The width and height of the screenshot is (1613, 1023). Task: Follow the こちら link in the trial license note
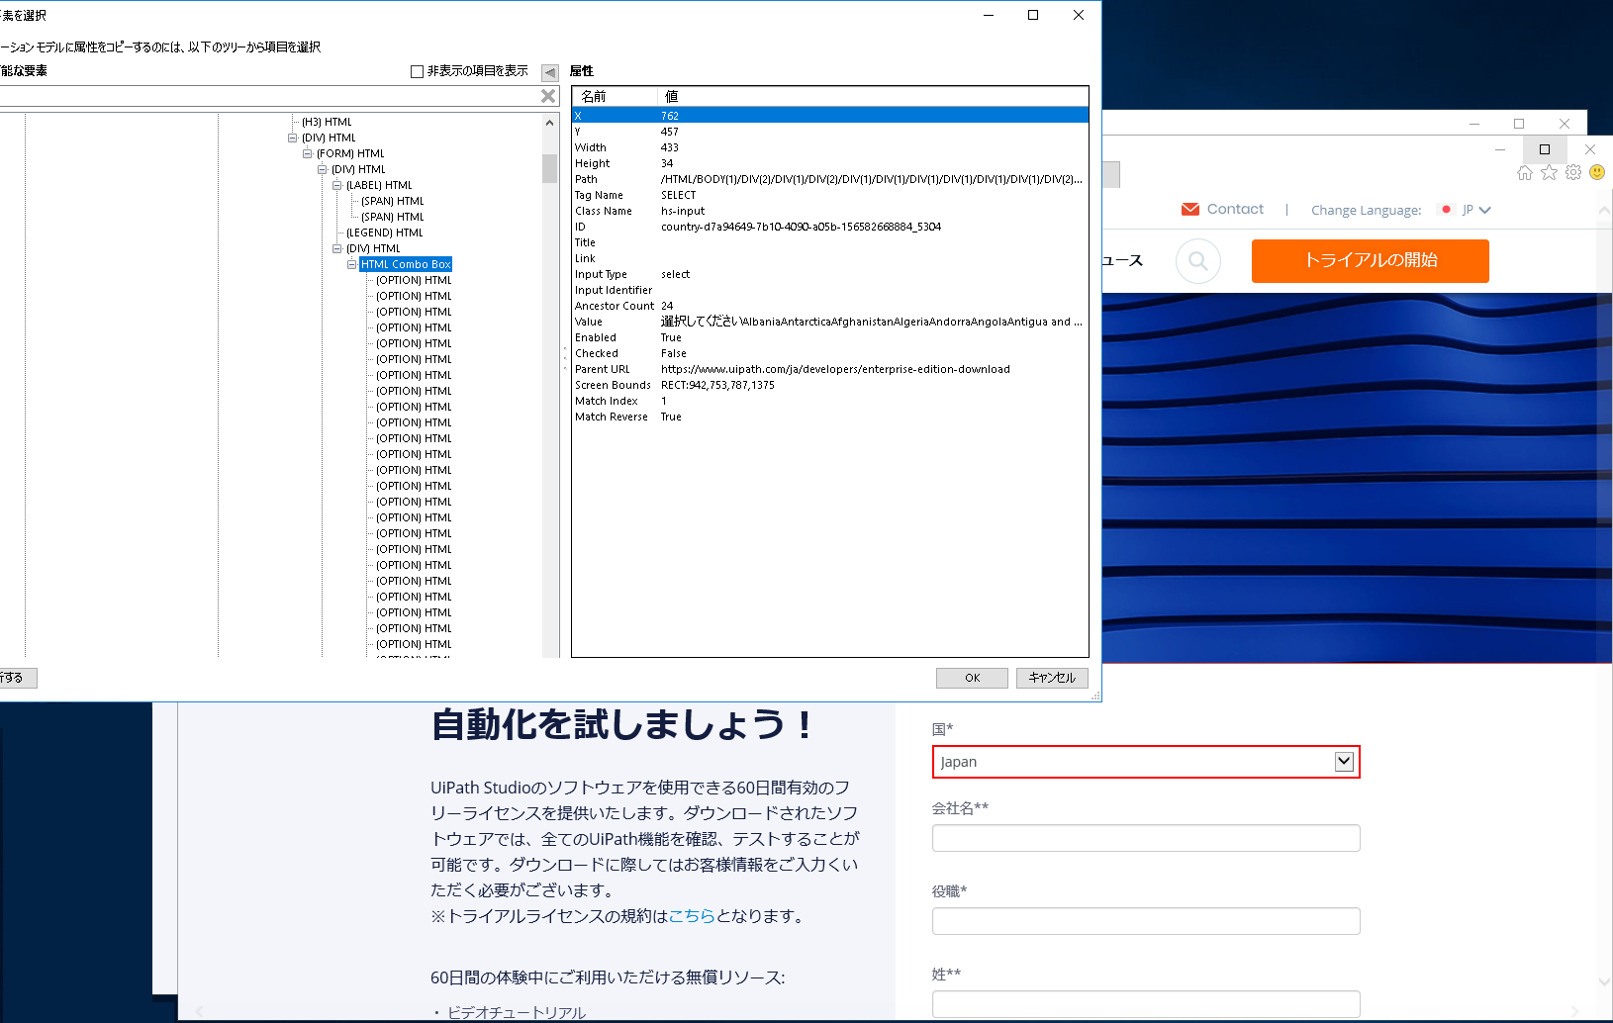tap(692, 916)
